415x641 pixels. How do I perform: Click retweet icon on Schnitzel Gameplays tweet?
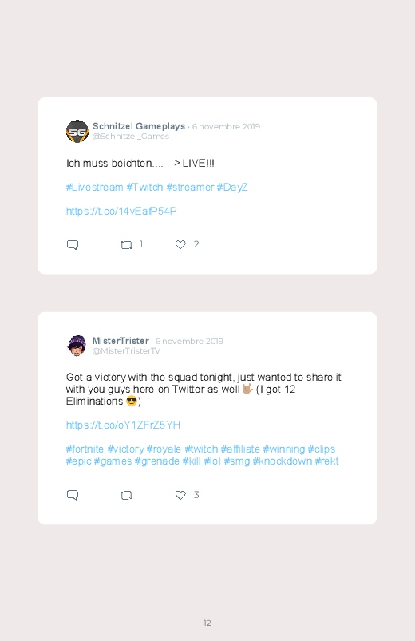[x=126, y=245]
